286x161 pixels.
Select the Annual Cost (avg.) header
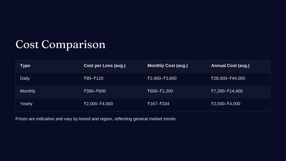click(230, 66)
